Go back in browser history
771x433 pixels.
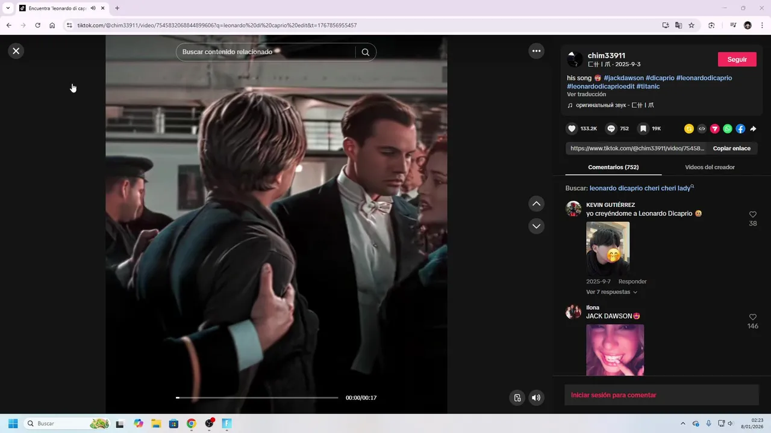[9, 25]
